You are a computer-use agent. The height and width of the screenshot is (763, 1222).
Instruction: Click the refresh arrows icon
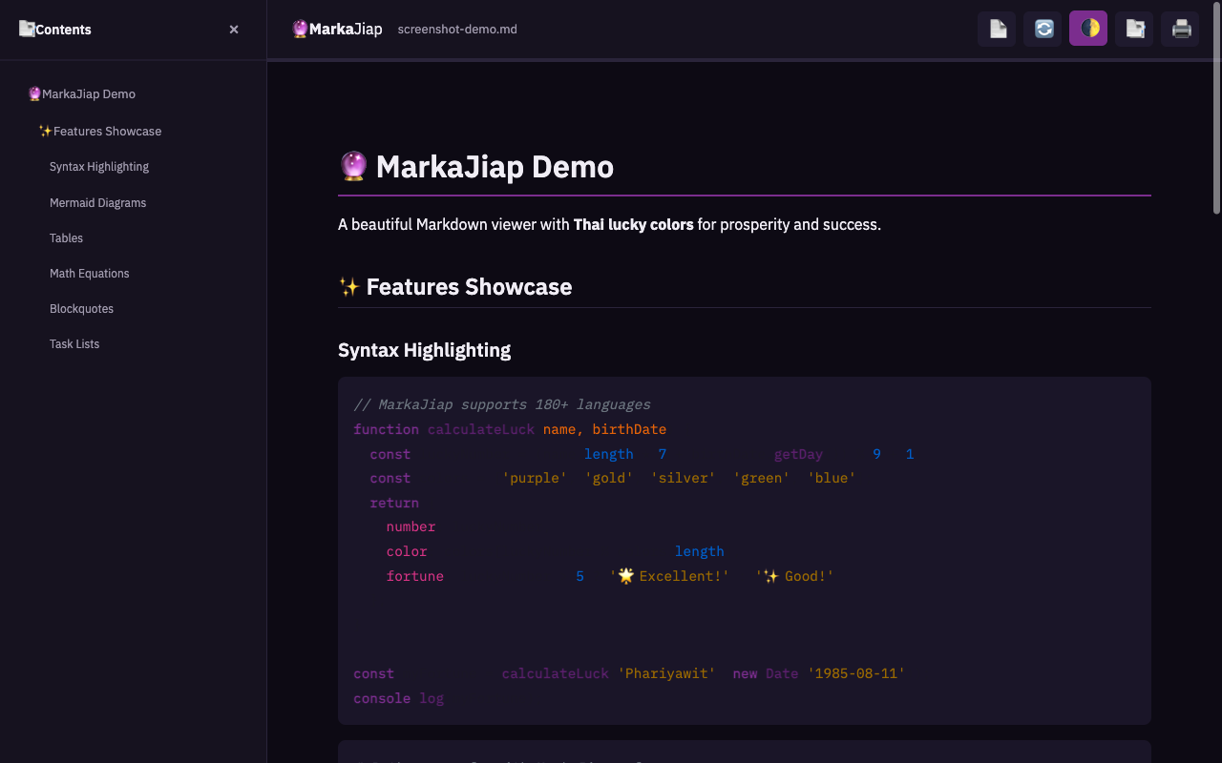[x=1043, y=29]
